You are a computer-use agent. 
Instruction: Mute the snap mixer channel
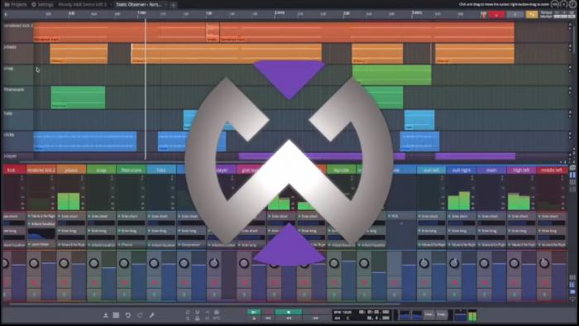click(93, 283)
